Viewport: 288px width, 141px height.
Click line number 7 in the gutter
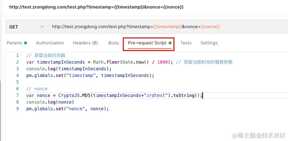tap(17, 95)
